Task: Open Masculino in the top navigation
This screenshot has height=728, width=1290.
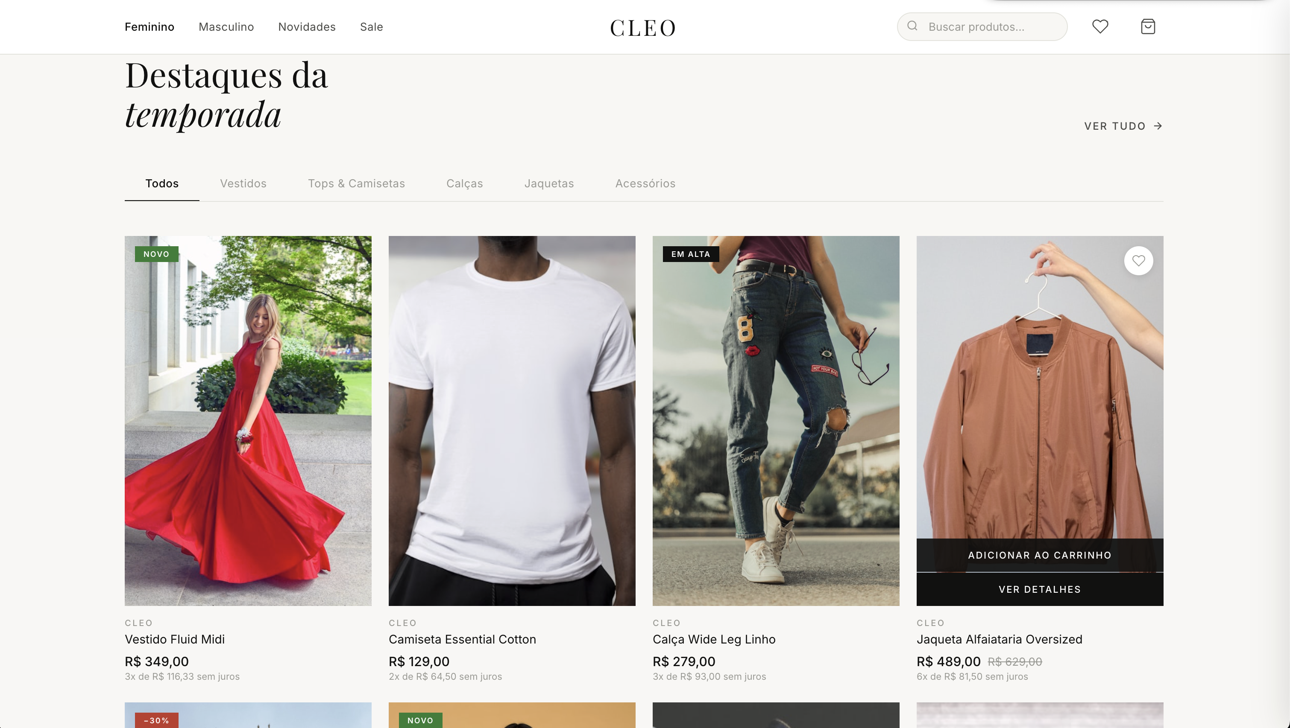Action: tap(226, 27)
